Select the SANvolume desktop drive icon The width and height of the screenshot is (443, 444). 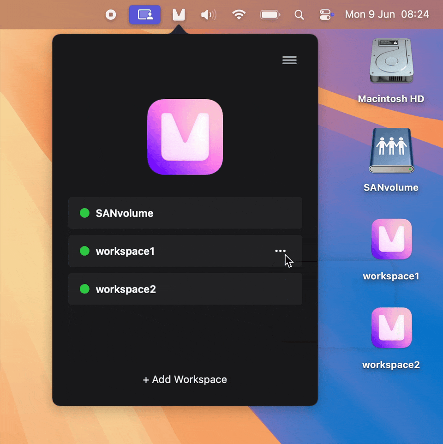click(391, 150)
